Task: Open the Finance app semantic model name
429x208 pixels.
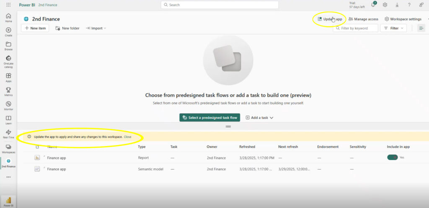Action: (x=57, y=169)
